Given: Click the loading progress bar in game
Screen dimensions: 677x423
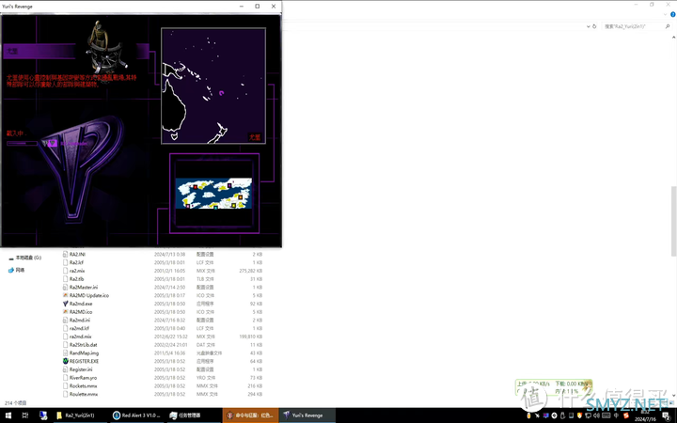Looking at the screenshot, I should pos(22,143).
